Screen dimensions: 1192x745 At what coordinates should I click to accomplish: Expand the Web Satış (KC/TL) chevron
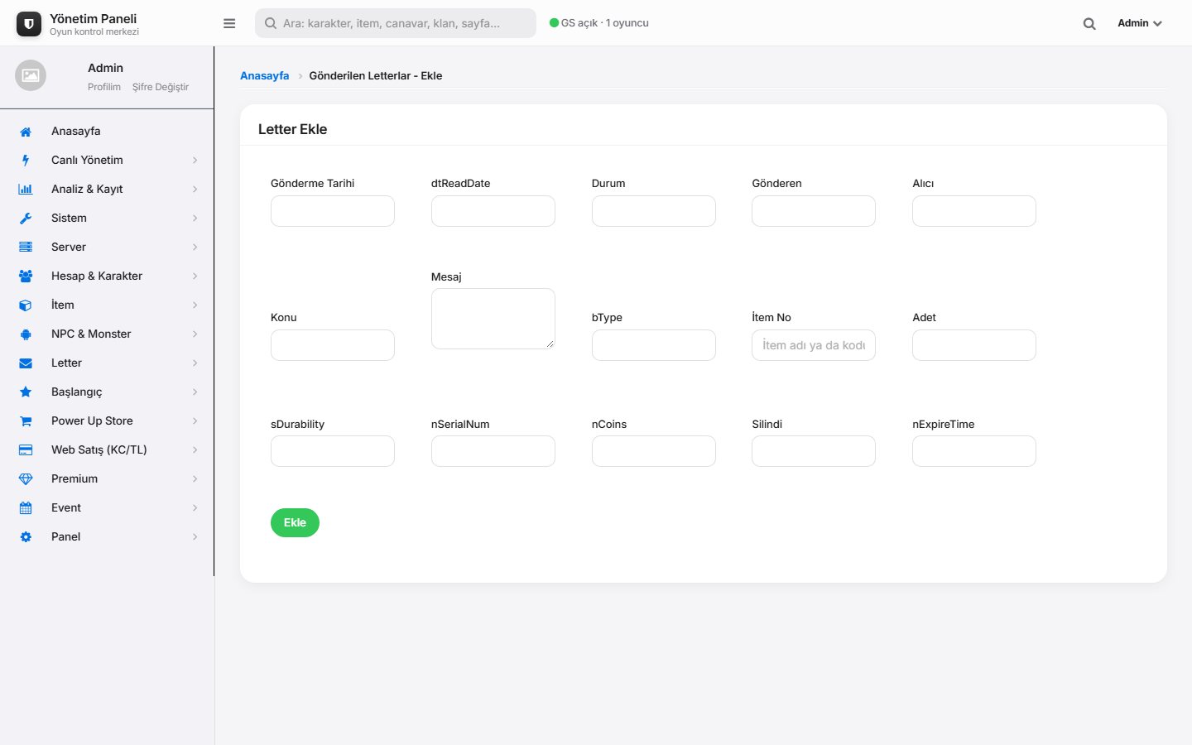(195, 450)
